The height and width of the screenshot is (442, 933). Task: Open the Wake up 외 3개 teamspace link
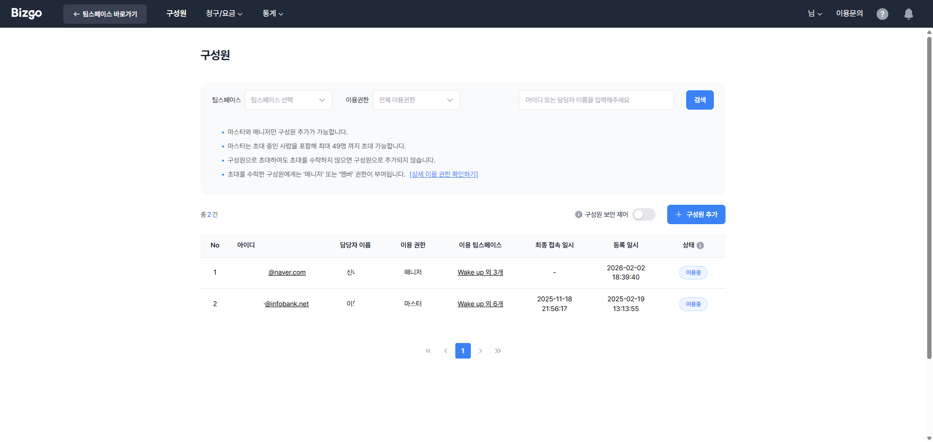(480, 272)
